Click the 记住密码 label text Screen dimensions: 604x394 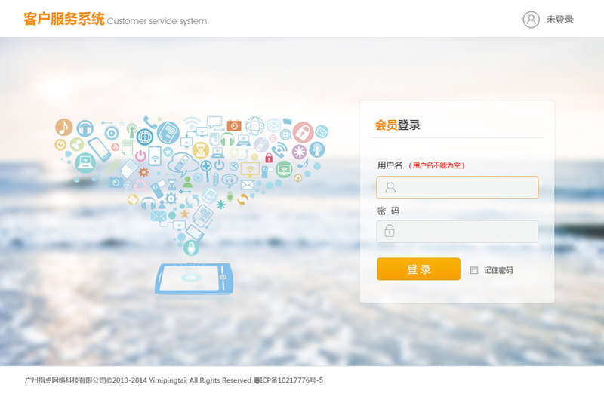tap(498, 270)
